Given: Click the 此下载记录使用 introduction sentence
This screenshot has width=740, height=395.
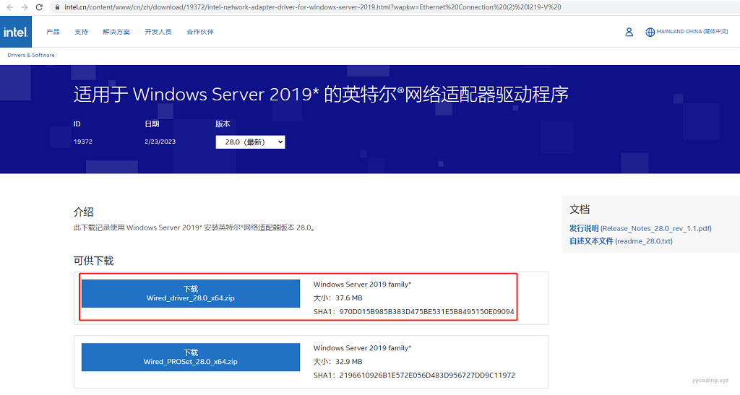Looking at the screenshot, I should (x=194, y=227).
